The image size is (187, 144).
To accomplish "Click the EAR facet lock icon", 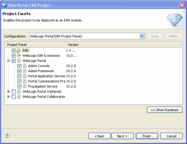I will click(18, 50).
